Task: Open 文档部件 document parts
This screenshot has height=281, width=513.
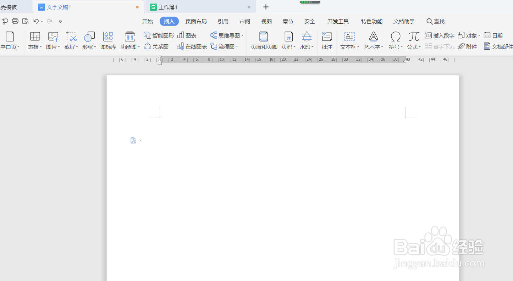Action: [498, 46]
